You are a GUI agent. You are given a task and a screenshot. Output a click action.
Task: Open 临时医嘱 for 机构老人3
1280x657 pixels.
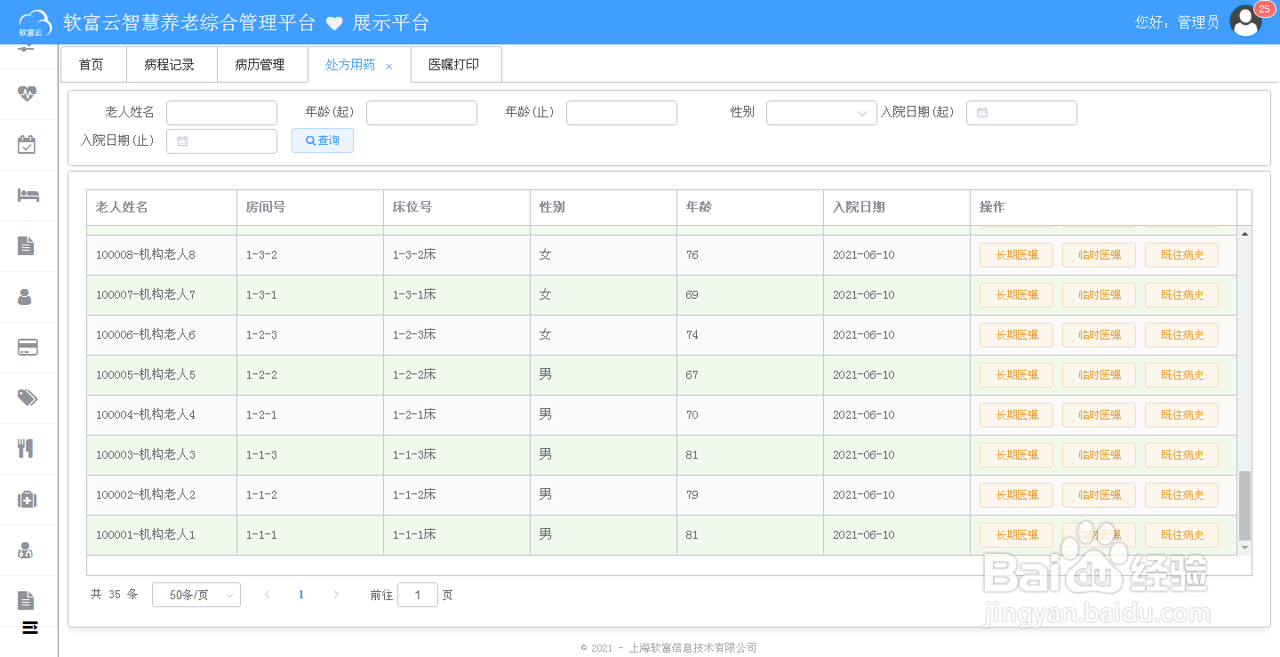1099,455
